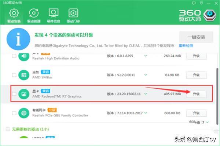
Task: Expand version dropdown for 5.12.0.0031
Action: [x=146, y=75]
